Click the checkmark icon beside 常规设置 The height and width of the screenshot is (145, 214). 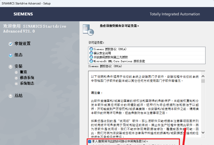[x=11, y=44]
